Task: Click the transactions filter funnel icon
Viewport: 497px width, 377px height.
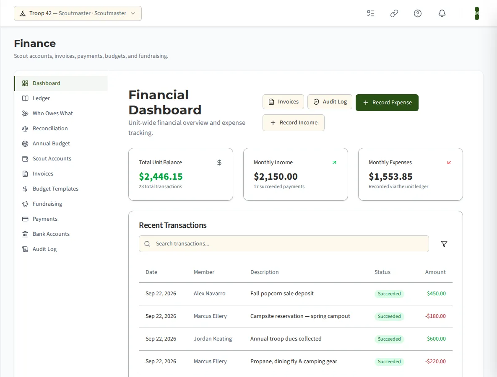Action: click(444, 244)
